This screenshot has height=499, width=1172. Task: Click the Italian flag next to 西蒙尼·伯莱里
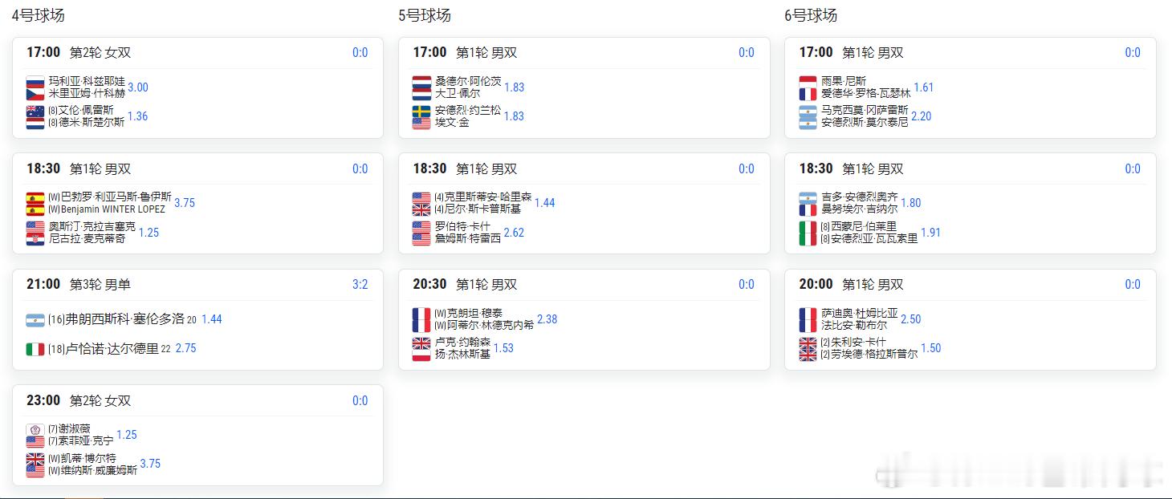(808, 227)
